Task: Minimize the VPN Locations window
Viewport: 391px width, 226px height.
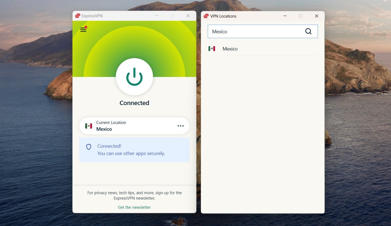Action: coord(285,16)
